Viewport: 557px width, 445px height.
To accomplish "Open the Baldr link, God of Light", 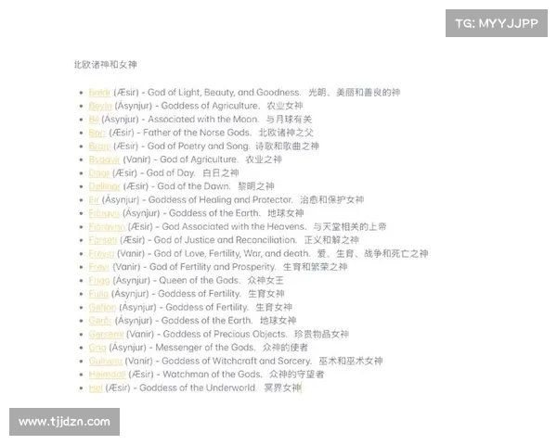I will click(100, 93).
